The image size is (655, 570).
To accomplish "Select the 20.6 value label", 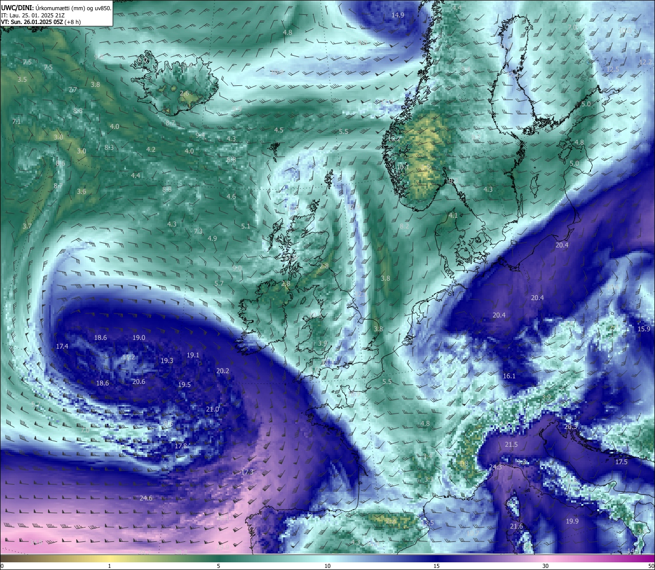I will (139, 381).
